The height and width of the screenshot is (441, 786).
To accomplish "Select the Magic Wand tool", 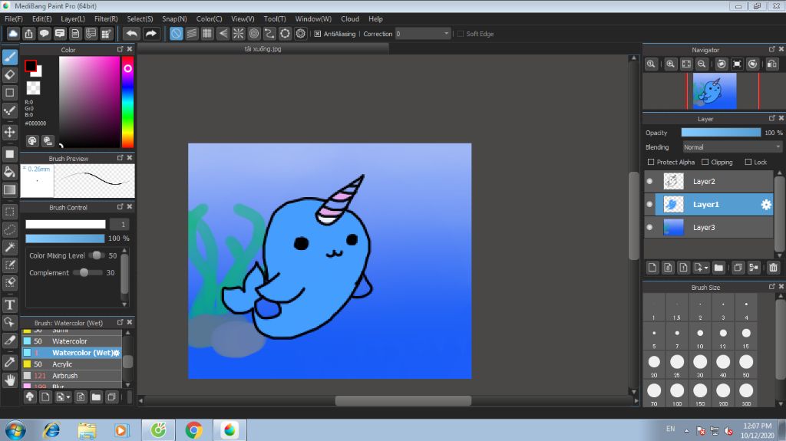I will click(x=10, y=247).
